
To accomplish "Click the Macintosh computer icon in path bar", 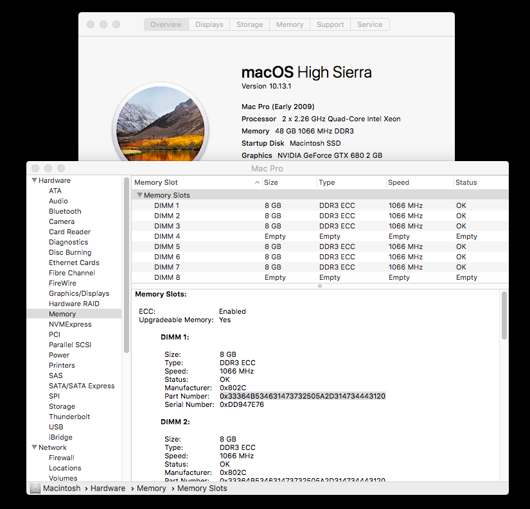I will (x=35, y=488).
